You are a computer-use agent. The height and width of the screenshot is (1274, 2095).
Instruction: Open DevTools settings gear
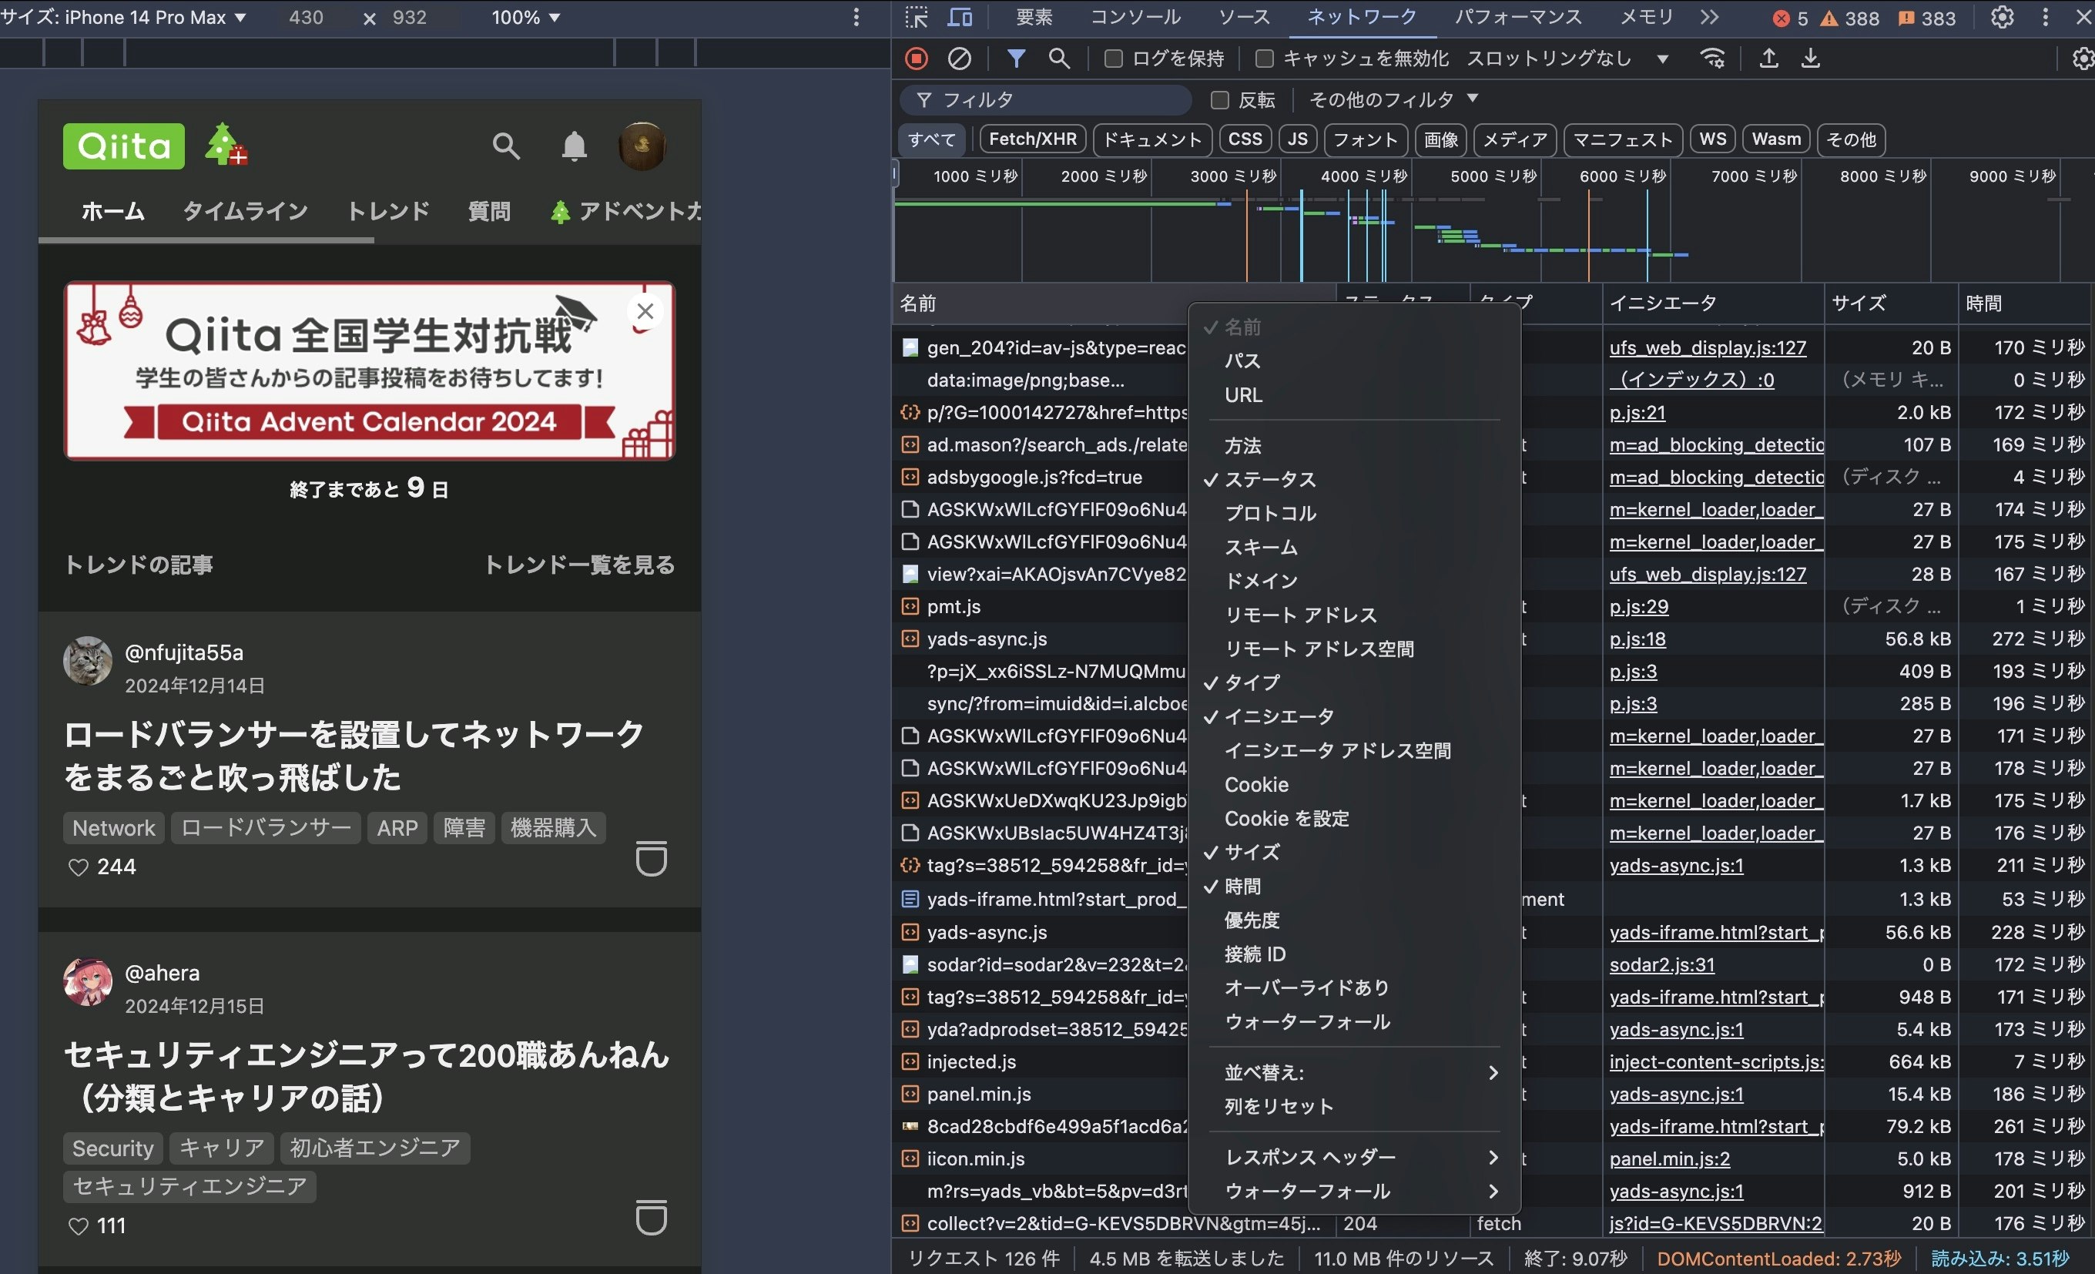2003,18
